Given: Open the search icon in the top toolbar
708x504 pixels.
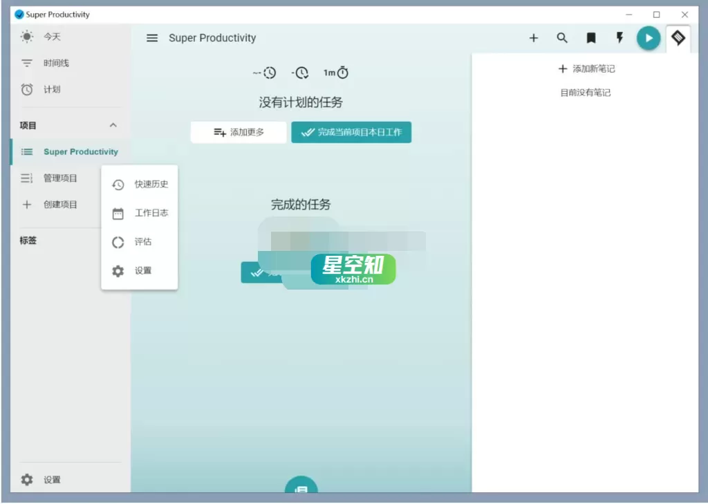Looking at the screenshot, I should 562,38.
